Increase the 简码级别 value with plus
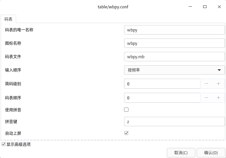226x158 pixels. click(x=219, y=84)
